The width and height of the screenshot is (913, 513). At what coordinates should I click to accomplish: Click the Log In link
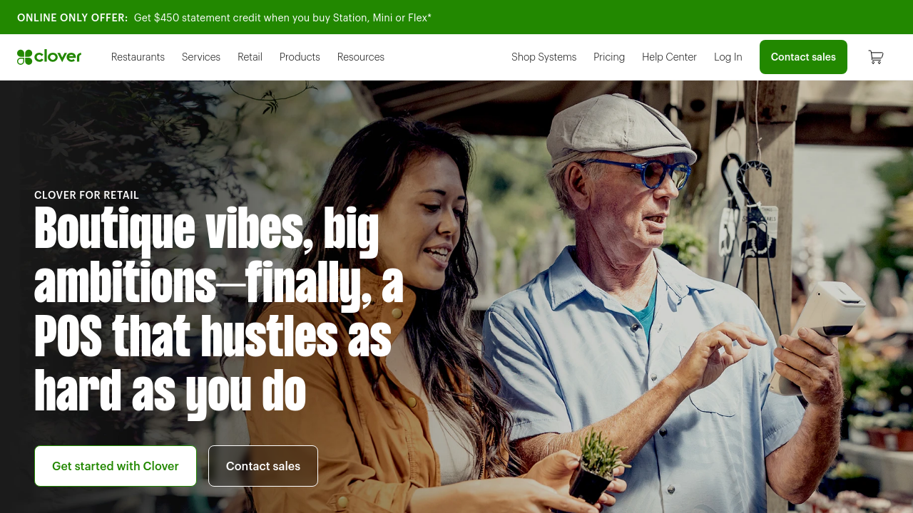[728, 57]
